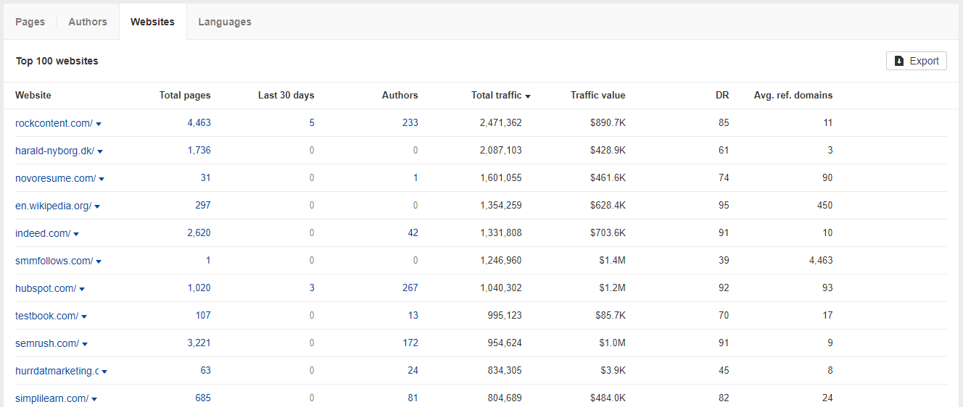The width and height of the screenshot is (963, 407).
Task: Click en.wikipedia.org total pages 297
Action: [203, 206]
